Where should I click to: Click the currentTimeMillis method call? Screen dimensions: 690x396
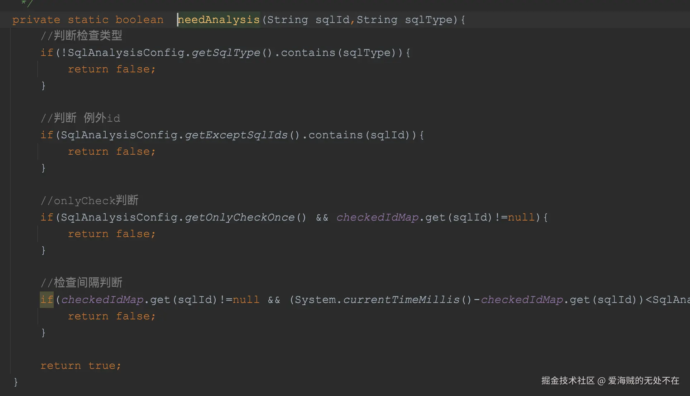pyautogui.click(x=401, y=300)
